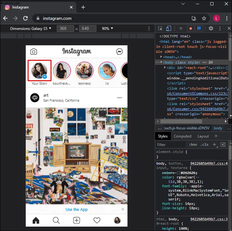Switch to the Layout tab
Image resolution: width=232 pixels, height=231 pixels.
203,136
